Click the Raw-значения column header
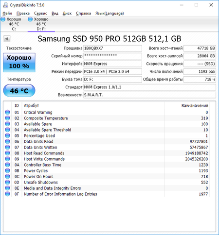The height and width of the screenshot is (235, 219). [187, 105]
